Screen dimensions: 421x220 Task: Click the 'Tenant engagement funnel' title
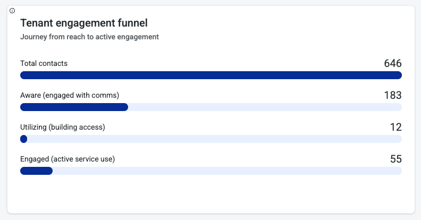83,23
